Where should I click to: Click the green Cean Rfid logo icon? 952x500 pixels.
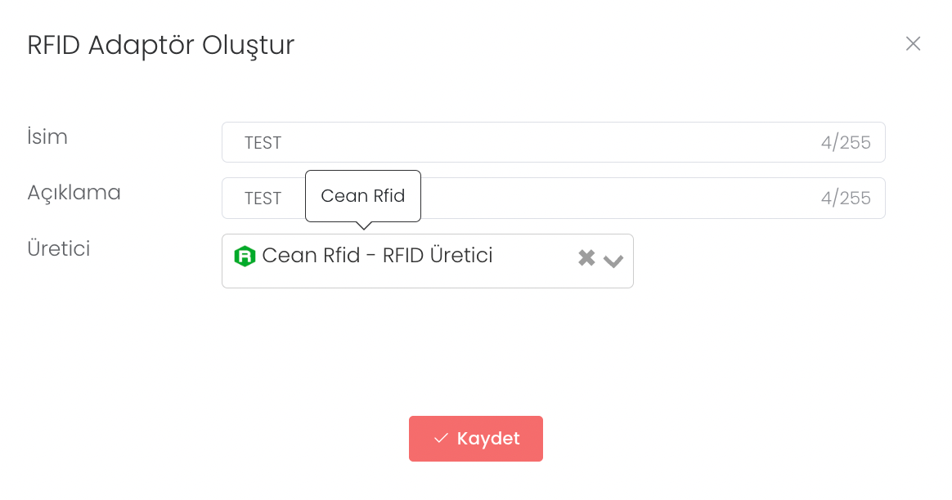click(245, 257)
